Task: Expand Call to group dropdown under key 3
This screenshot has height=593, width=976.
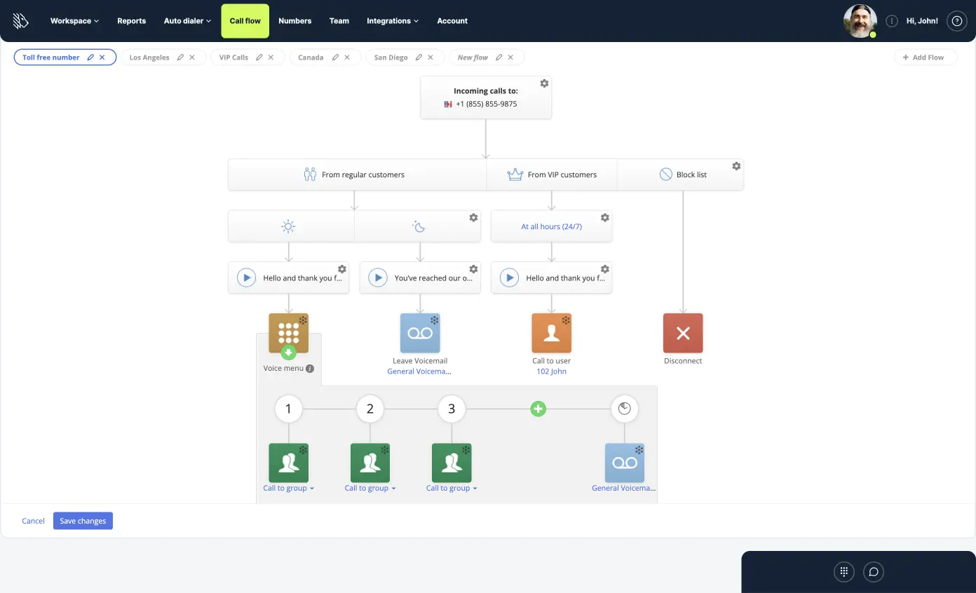Action: pyautogui.click(x=452, y=489)
